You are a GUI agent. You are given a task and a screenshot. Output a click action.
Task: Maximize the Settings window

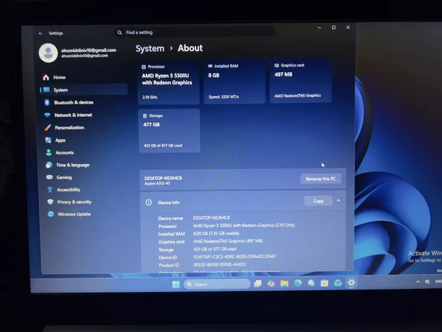[x=334, y=27]
